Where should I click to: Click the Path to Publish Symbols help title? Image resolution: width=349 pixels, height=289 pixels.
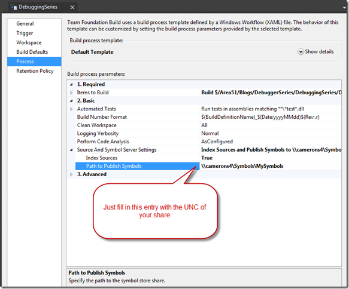point(96,272)
